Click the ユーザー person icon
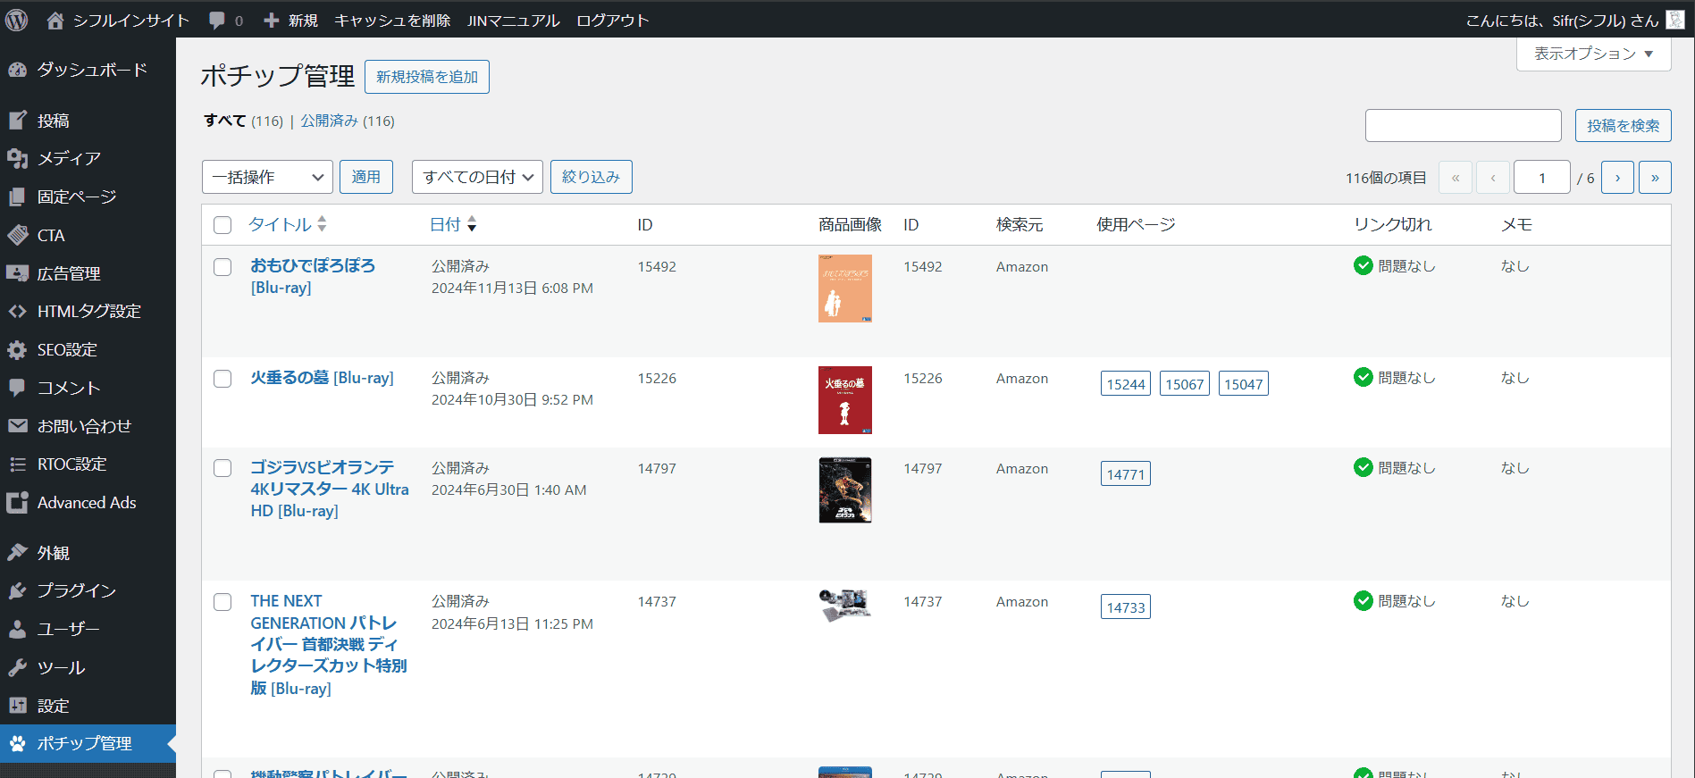The height and width of the screenshot is (778, 1695). coord(17,629)
